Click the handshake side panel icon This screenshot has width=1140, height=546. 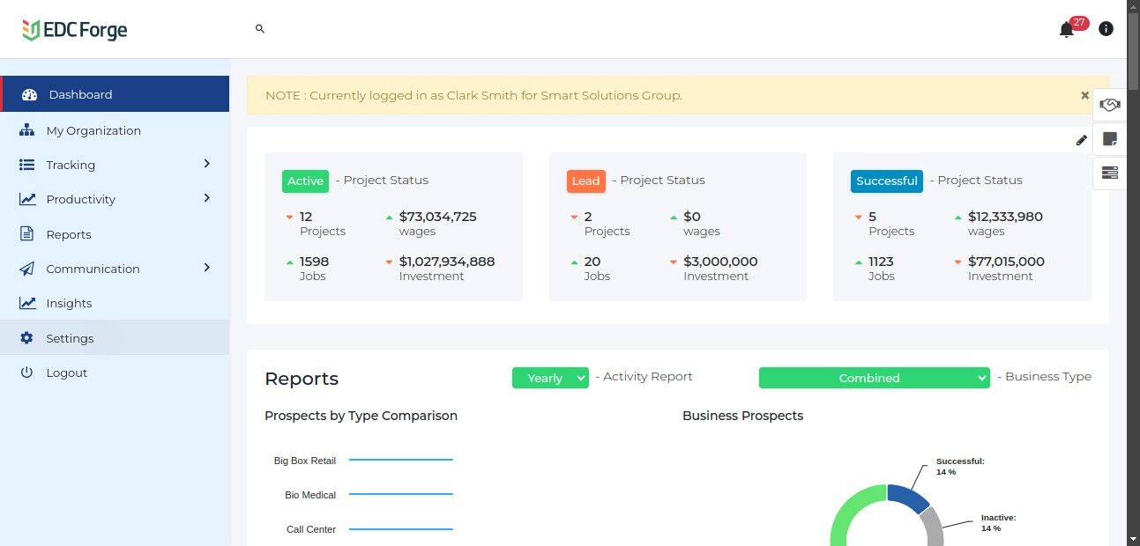[x=1110, y=105]
